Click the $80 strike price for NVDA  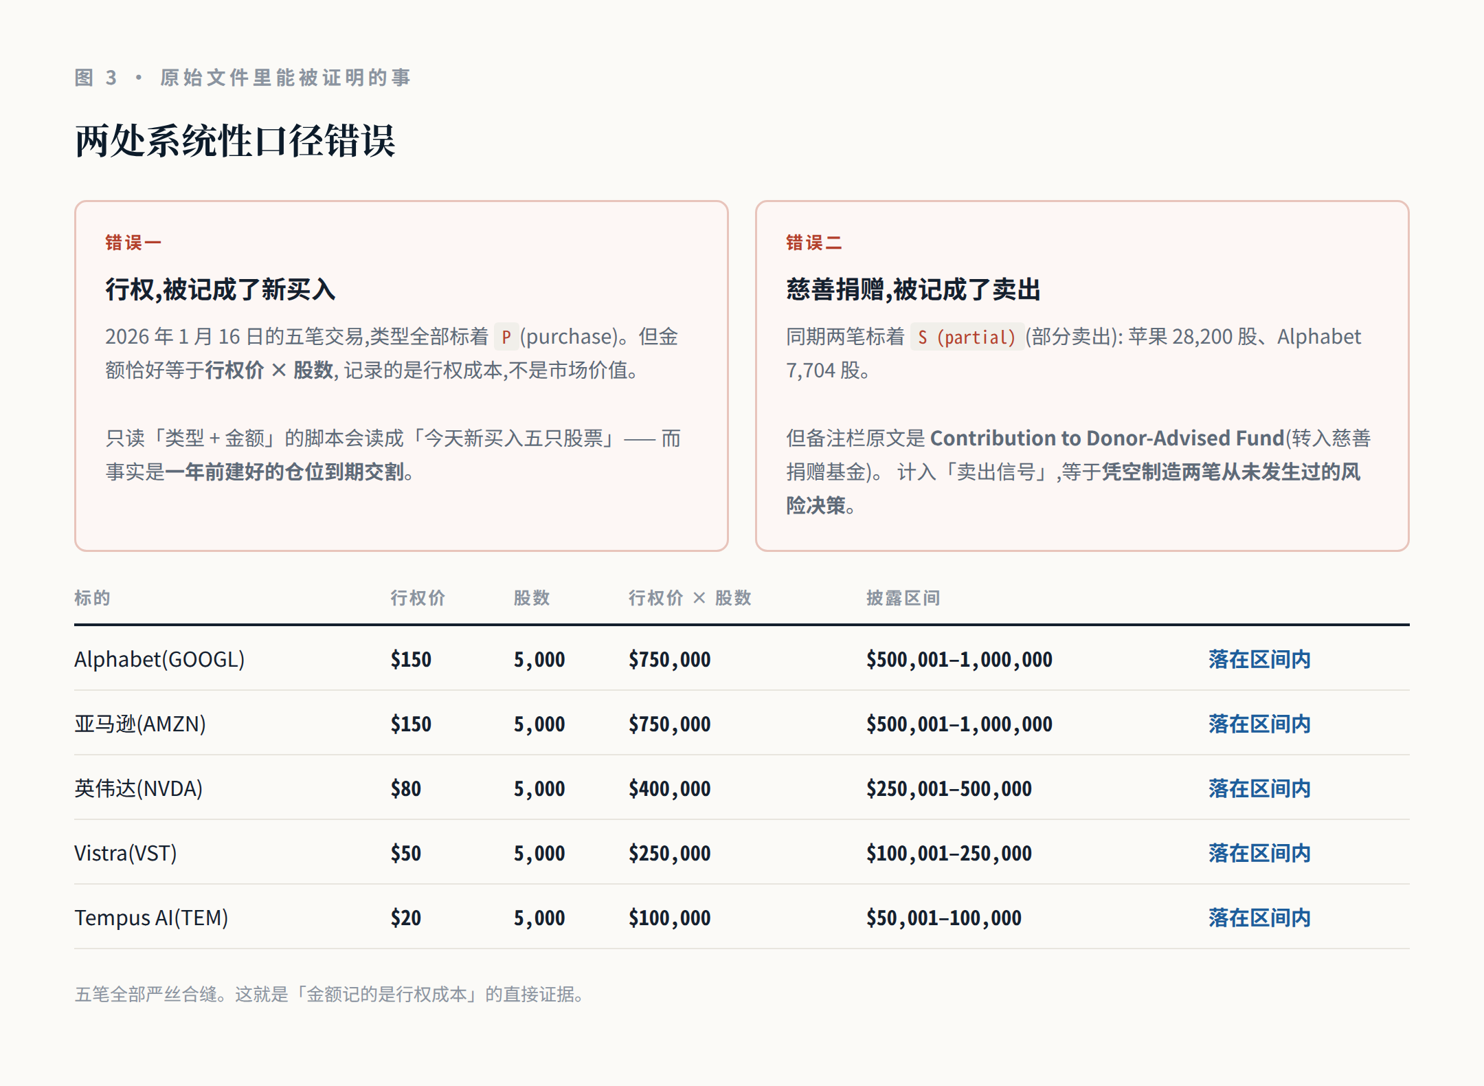[406, 788]
